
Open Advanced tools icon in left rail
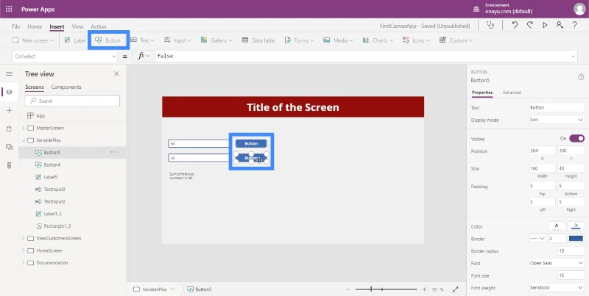[10, 165]
